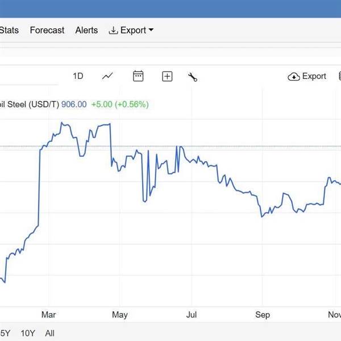
Task: Show All historical data range
Action: coord(50,333)
